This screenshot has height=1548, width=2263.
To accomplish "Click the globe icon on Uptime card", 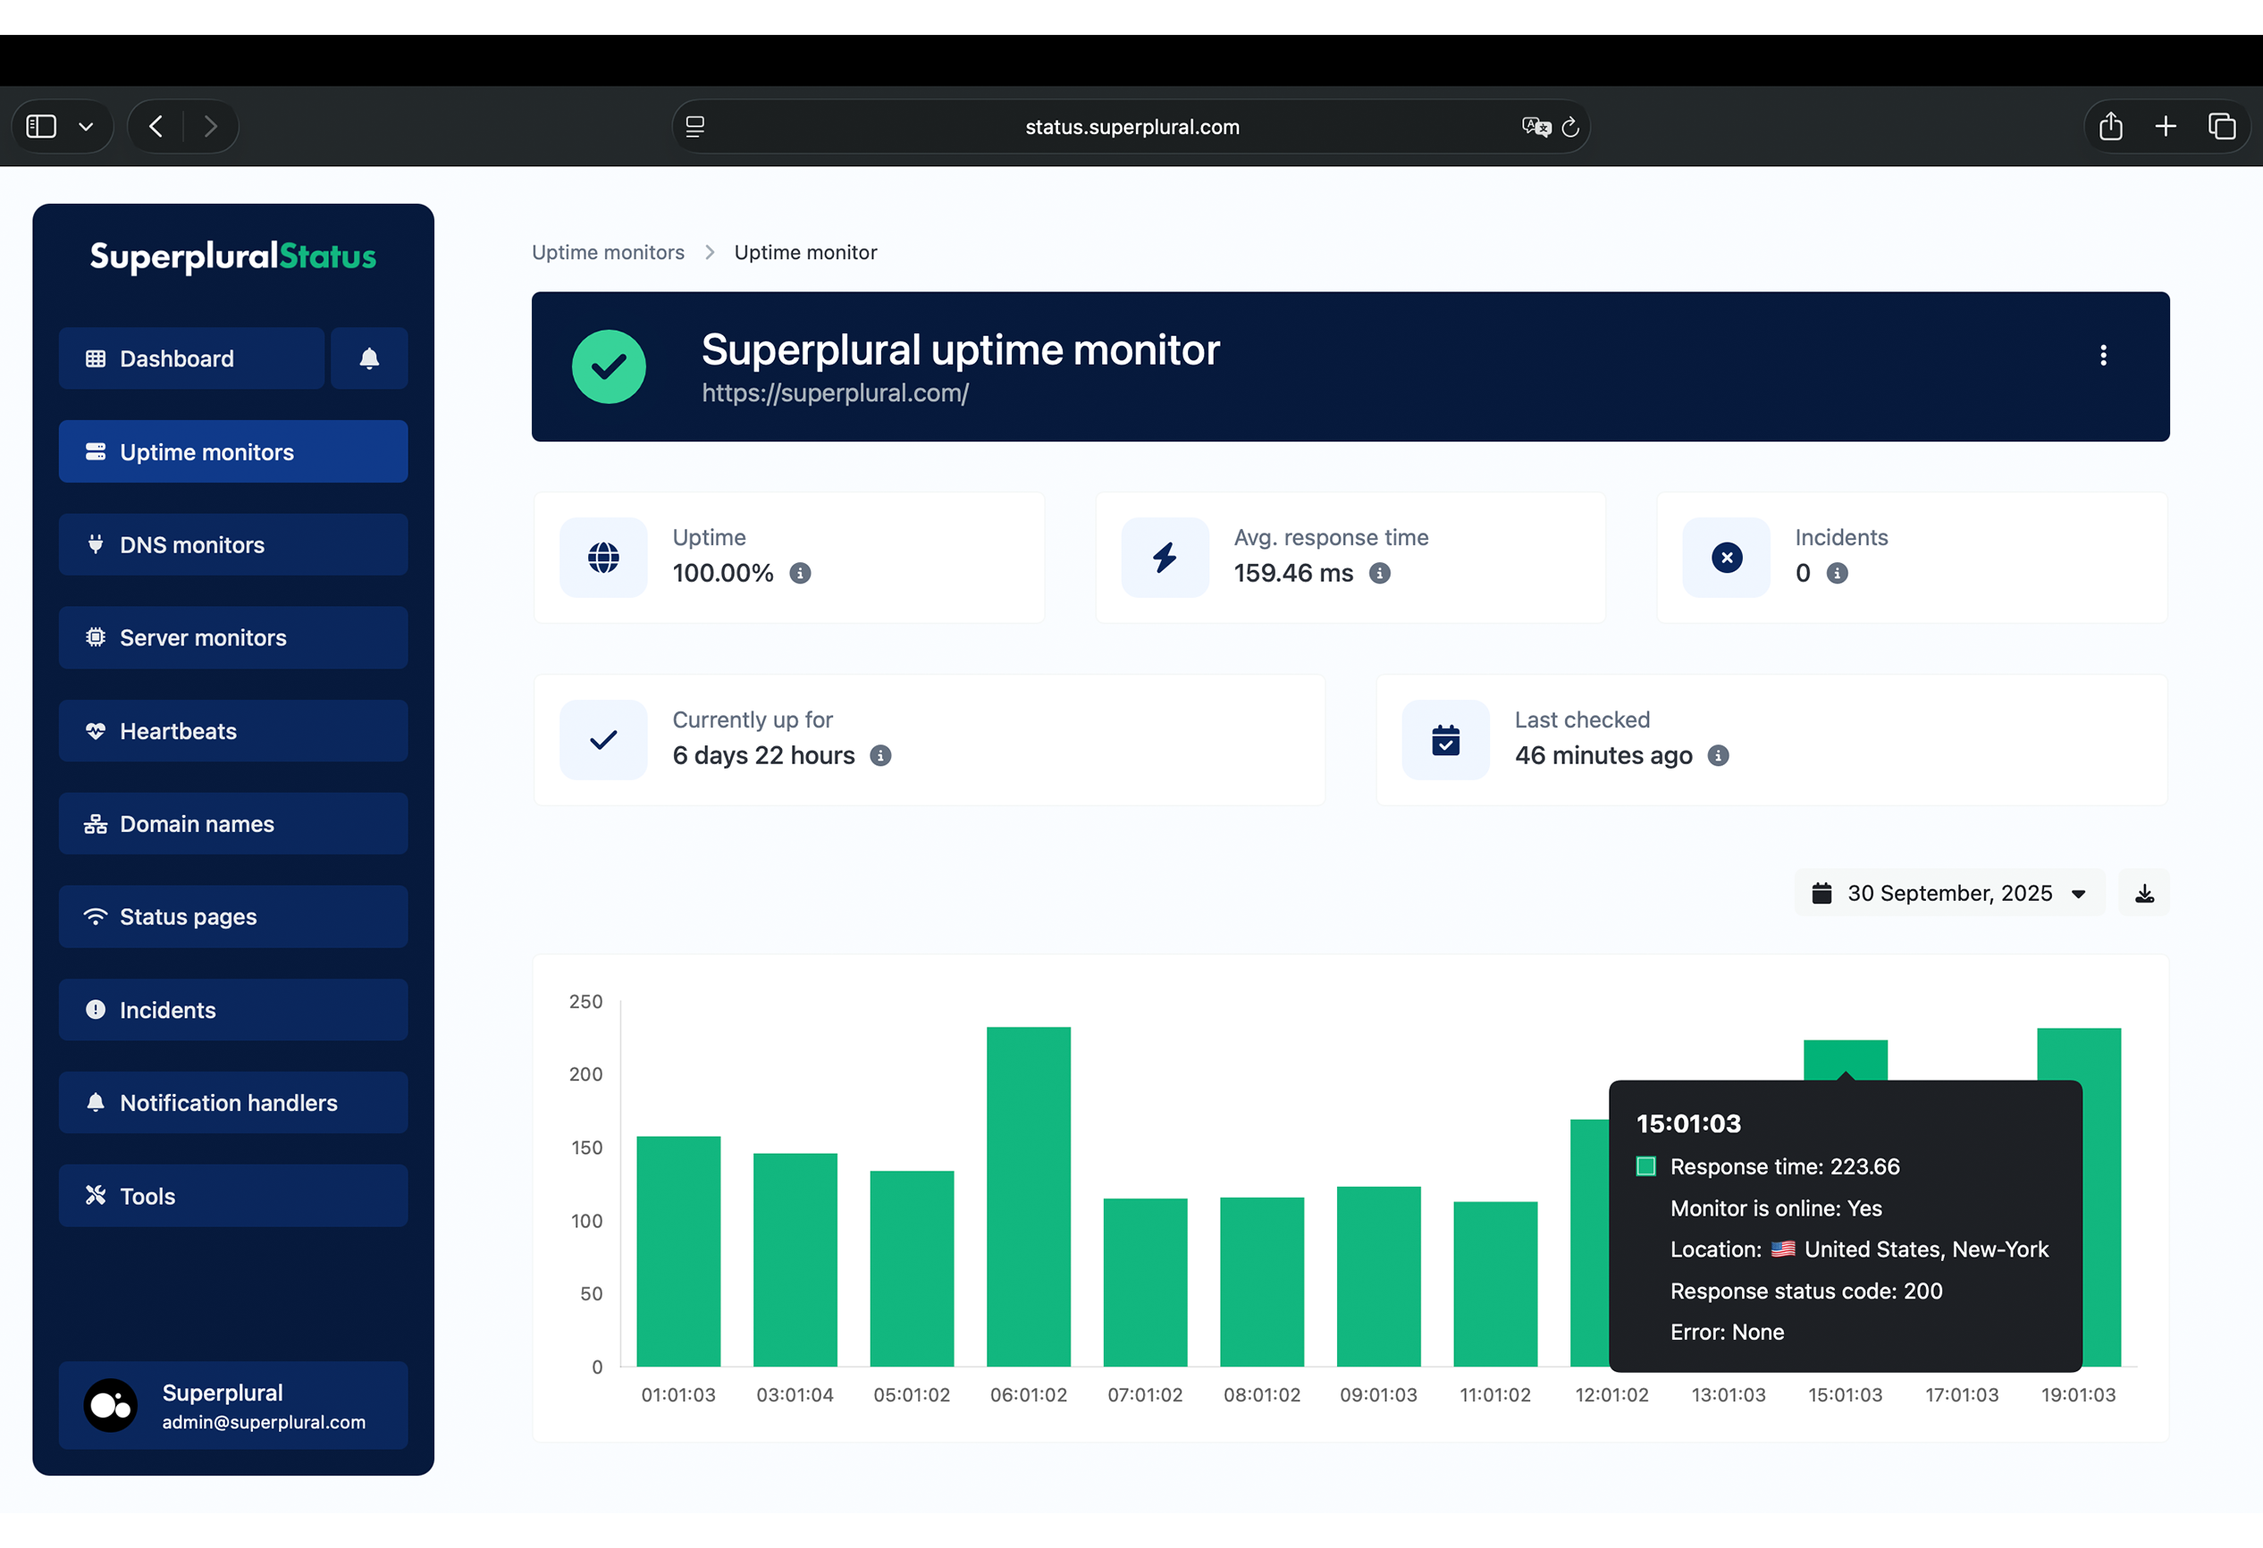I will click(x=603, y=558).
